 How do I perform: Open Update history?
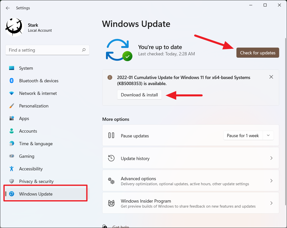tap(191, 158)
